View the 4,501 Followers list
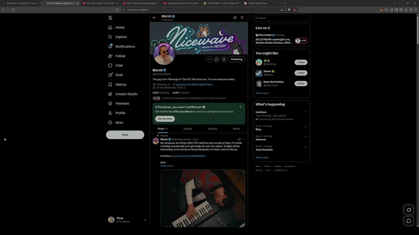419x235 pixels. click(181, 93)
